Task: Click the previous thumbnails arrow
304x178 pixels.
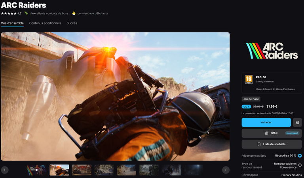Action: [5, 170]
